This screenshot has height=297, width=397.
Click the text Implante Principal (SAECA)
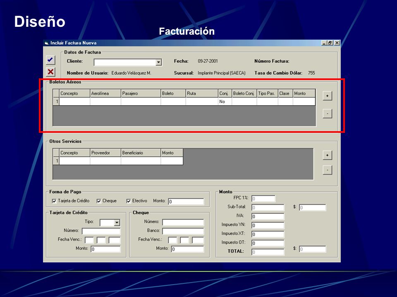(222, 73)
